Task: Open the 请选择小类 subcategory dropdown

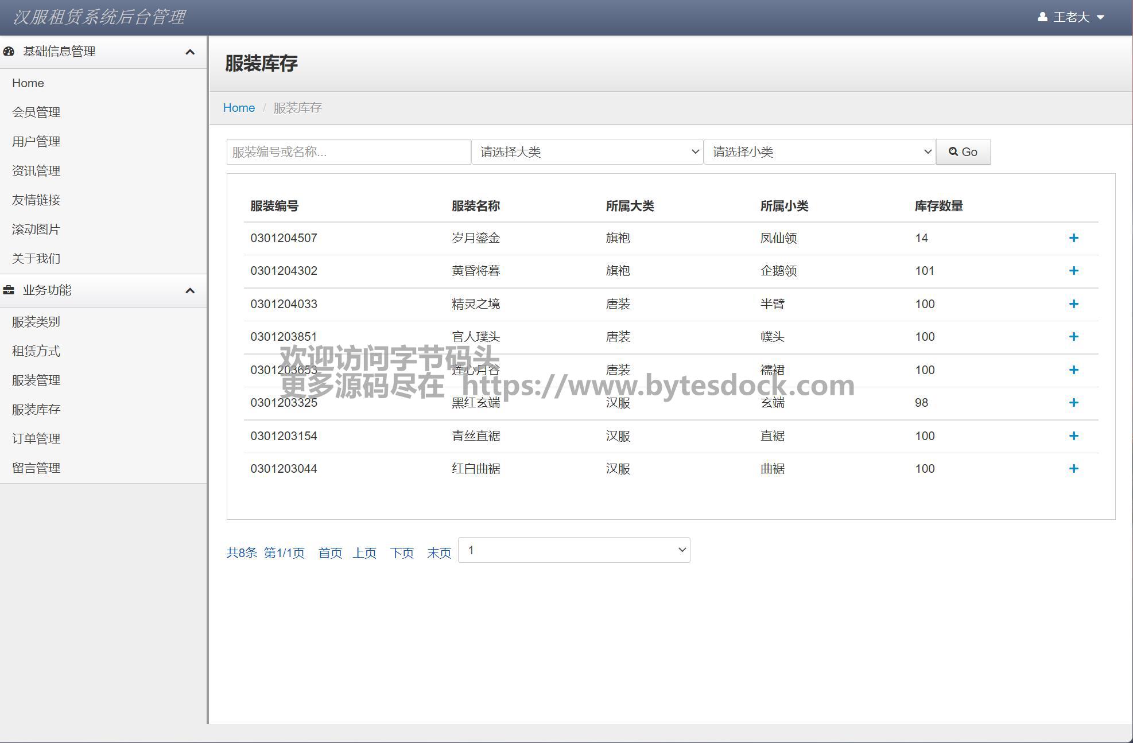Action: tap(820, 152)
